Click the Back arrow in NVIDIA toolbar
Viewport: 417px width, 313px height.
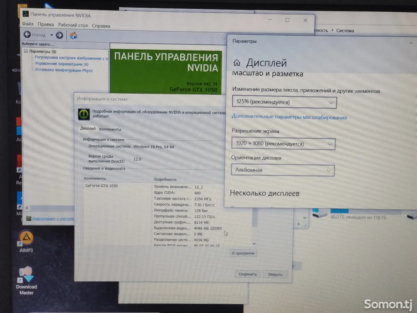tap(27, 34)
